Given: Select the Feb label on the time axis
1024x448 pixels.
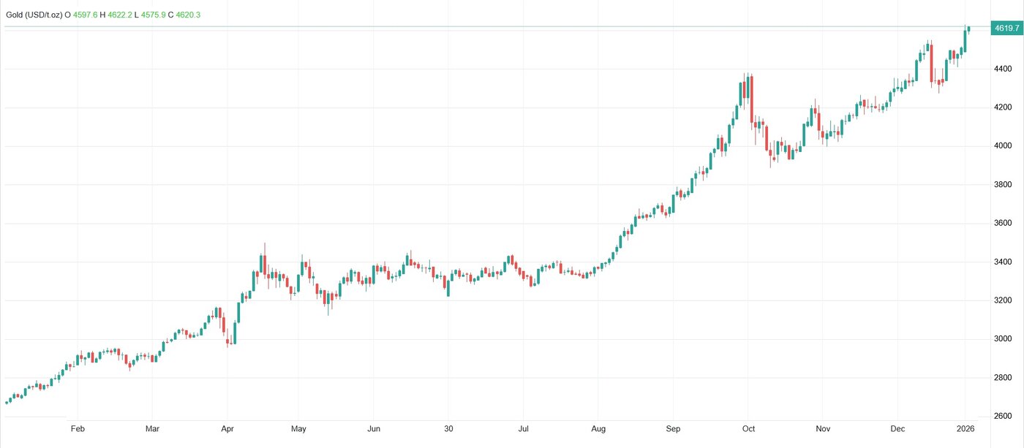Looking at the screenshot, I should click(x=77, y=429).
